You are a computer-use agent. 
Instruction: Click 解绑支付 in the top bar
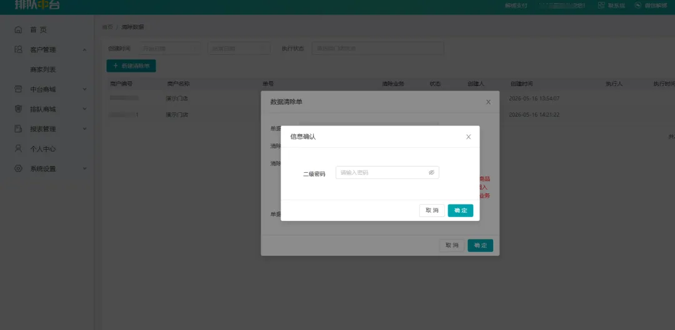click(516, 6)
